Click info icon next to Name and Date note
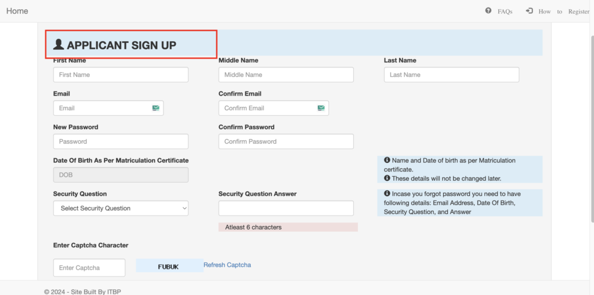This screenshot has width=594, height=295. [387, 160]
